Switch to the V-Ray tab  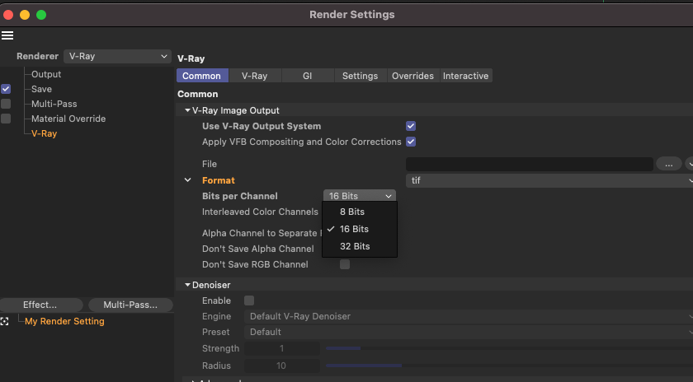pos(255,76)
